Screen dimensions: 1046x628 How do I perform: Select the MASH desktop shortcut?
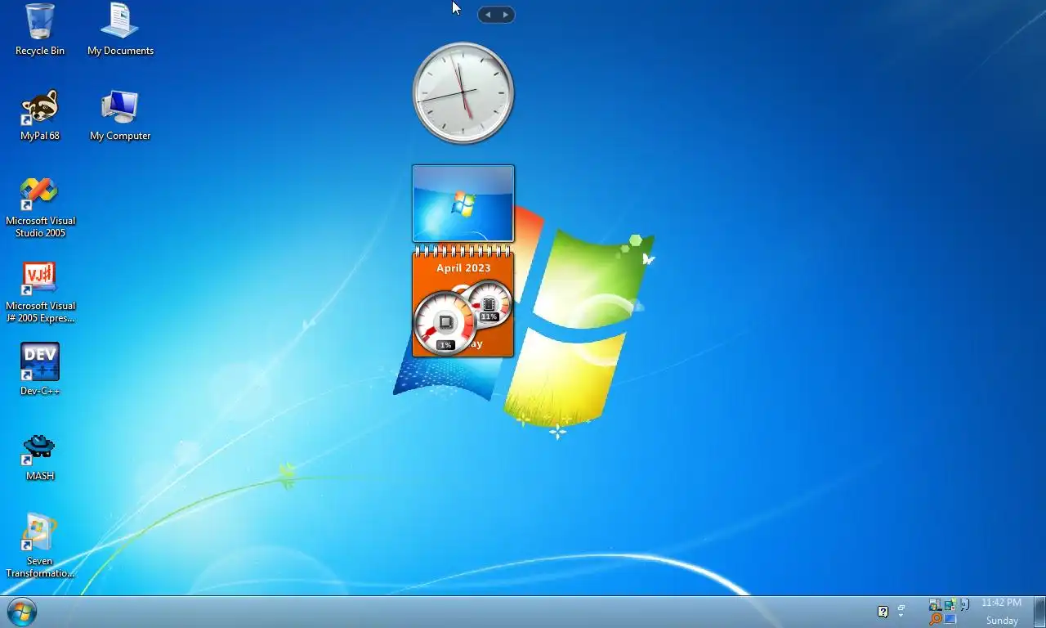coord(39,456)
